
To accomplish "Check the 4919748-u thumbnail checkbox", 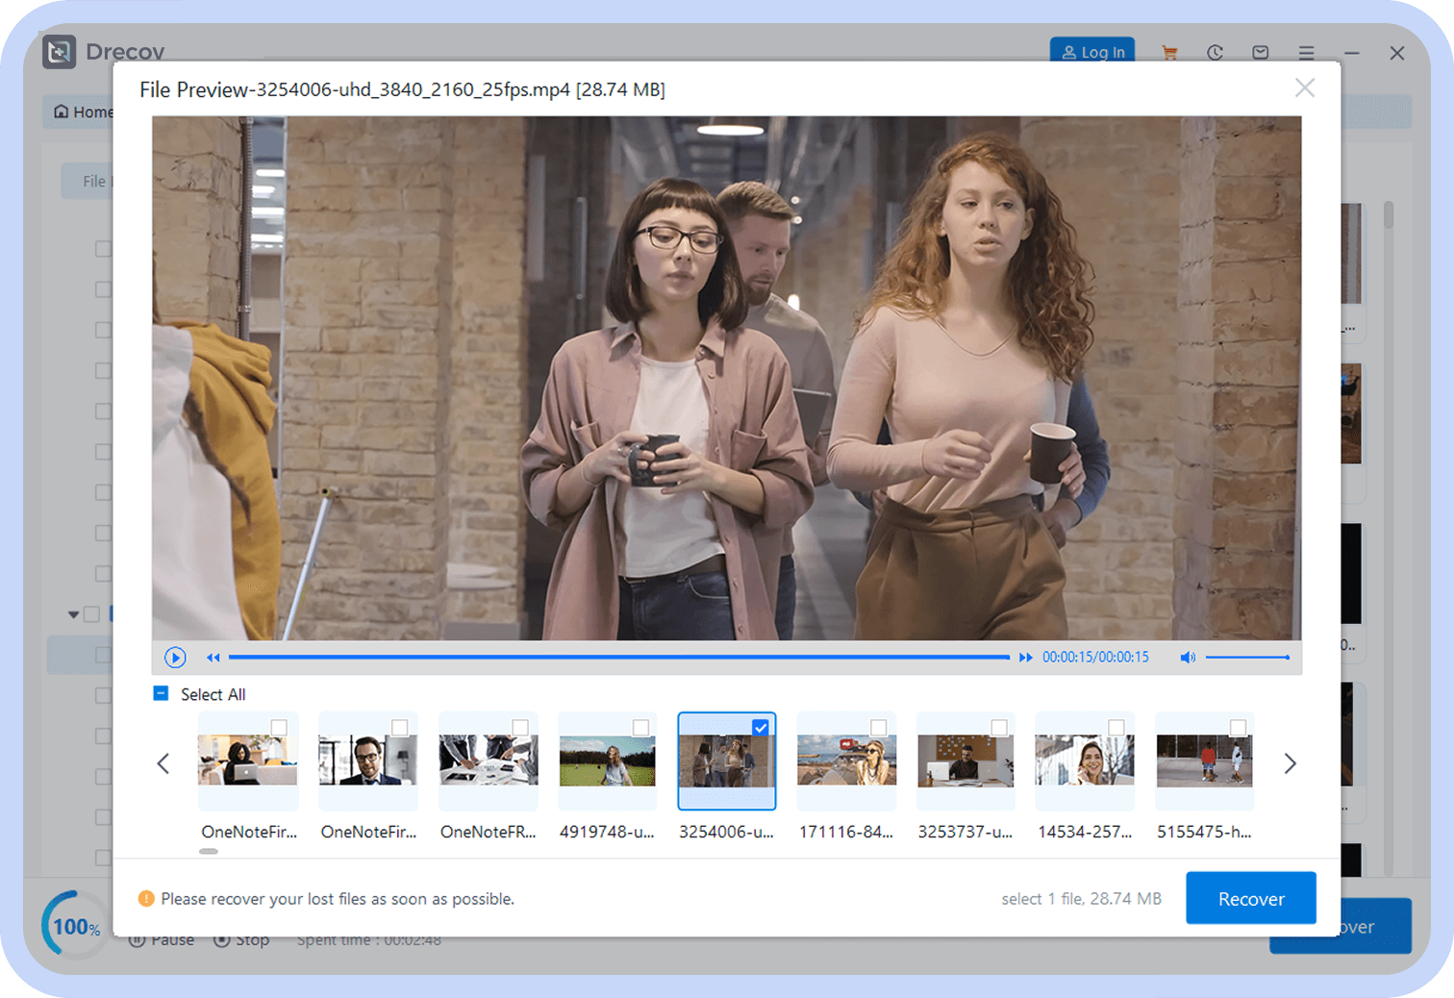I will [640, 728].
